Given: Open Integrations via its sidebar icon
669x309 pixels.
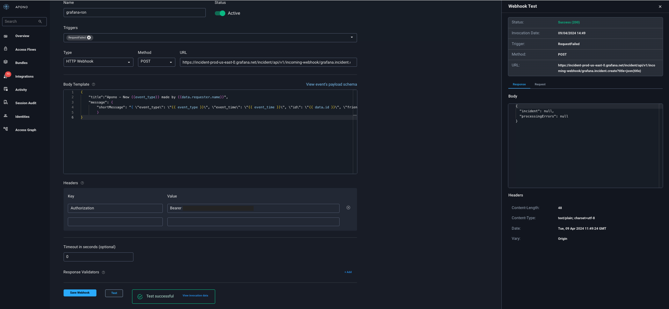Looking at the screenshot, I should (6, 76).
